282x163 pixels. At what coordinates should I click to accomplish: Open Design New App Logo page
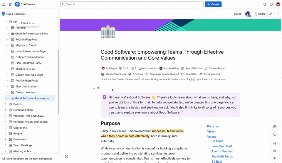29,75
